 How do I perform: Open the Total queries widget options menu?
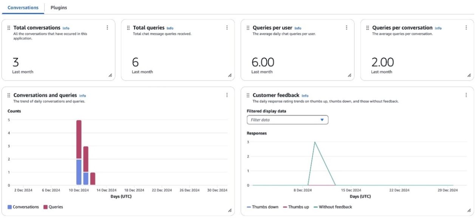point(227,28)
